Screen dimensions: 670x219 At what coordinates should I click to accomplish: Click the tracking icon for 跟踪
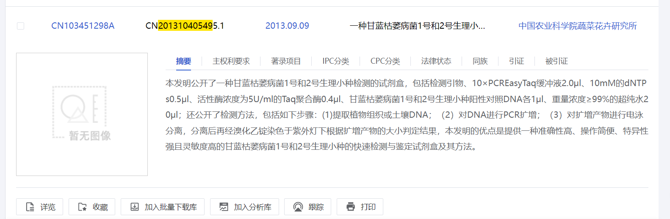(298, 207)
